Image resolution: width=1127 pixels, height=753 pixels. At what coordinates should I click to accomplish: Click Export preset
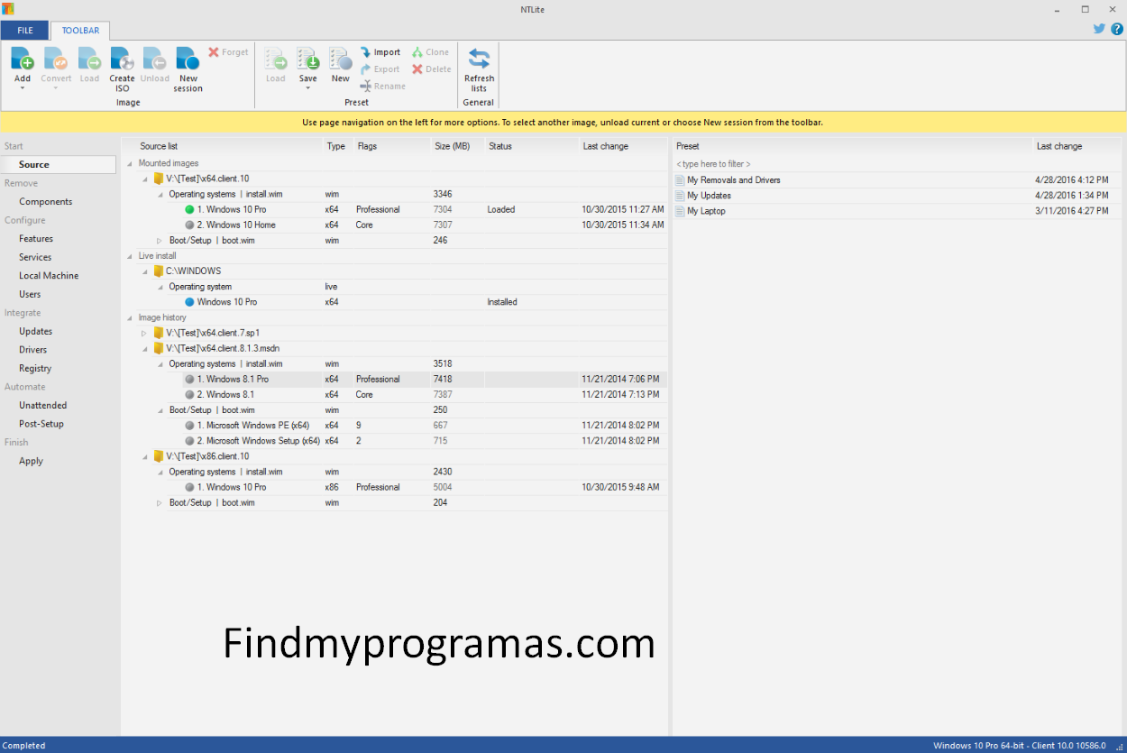[x=380, y=69]
